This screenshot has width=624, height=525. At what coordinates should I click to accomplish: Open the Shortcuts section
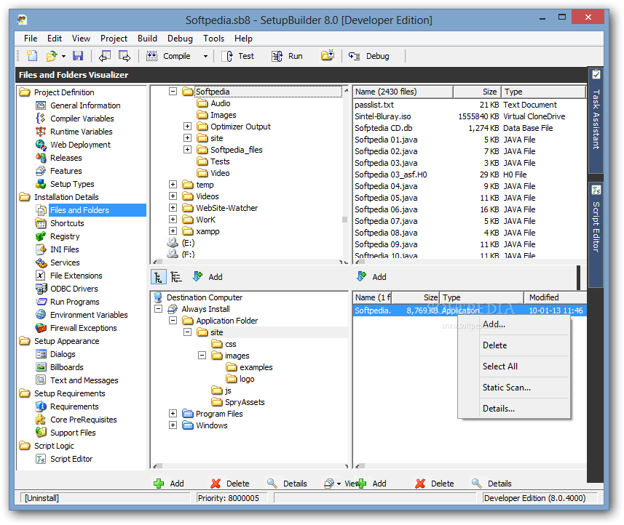pyautogui.click(x=67, y=223)
